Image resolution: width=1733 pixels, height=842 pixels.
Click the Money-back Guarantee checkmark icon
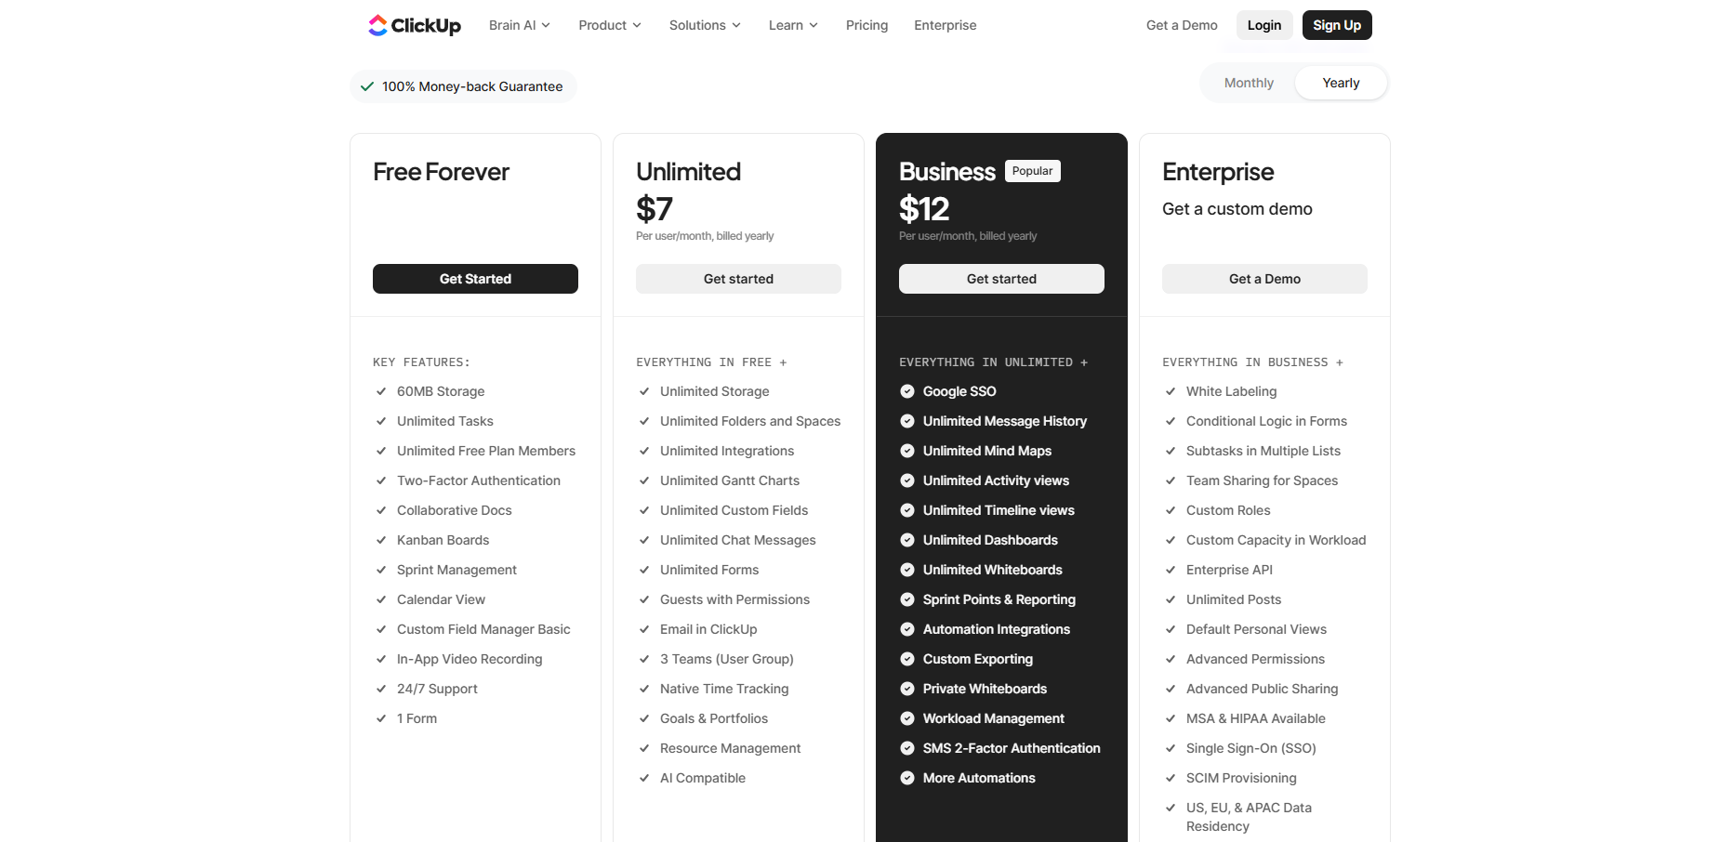[367, 86]
